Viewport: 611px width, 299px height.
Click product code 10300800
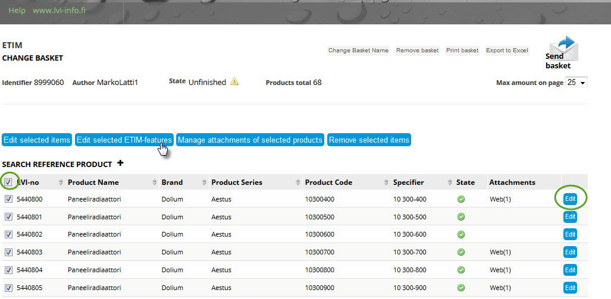tap(319, 270)
